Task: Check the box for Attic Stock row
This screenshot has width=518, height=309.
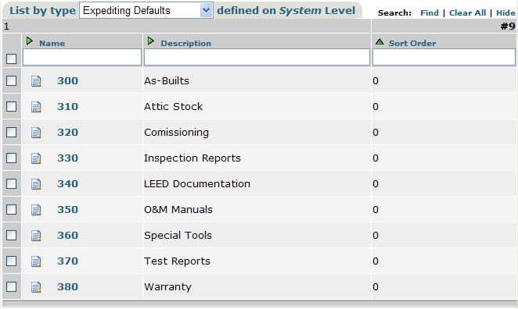Action: (x=11, y=106)
